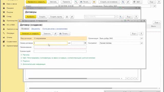164x92 pixels.
Task: Click the Производство factory icon
Action: tap(4, 21)
